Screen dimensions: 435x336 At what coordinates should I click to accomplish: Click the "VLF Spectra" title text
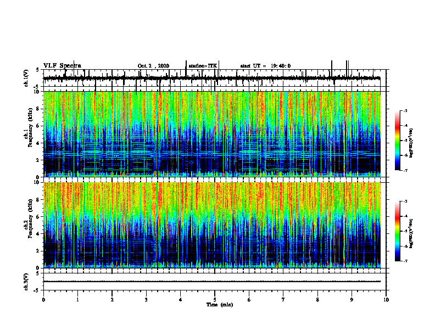coord(62,66)
